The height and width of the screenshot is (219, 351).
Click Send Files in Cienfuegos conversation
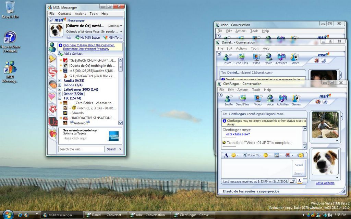242,100
